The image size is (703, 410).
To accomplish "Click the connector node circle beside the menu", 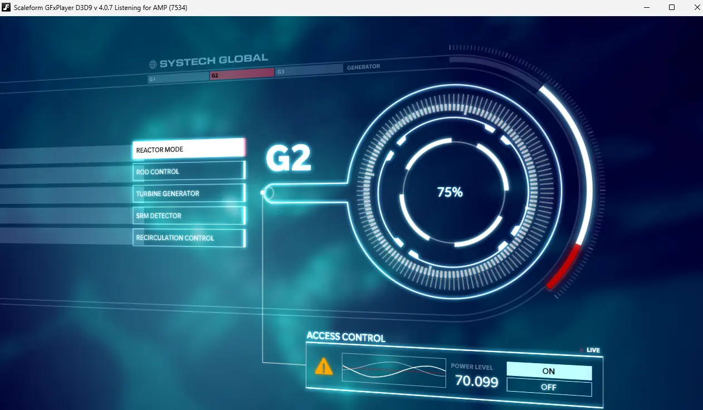I will [x=268, y=193].
